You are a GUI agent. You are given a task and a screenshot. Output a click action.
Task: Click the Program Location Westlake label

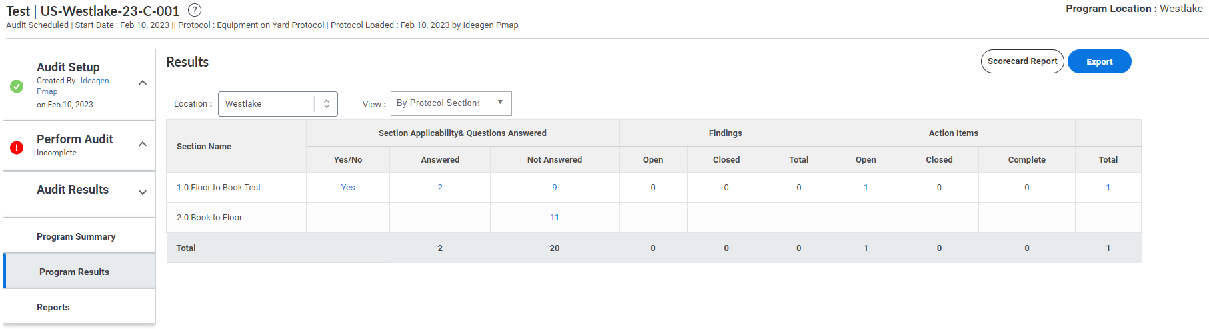point(1134,9)
